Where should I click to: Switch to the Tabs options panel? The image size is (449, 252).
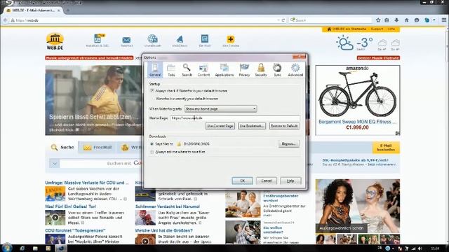tap(171, 70)
